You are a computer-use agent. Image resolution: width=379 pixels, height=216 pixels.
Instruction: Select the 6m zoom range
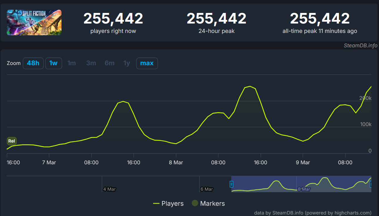tap(110, 63)
